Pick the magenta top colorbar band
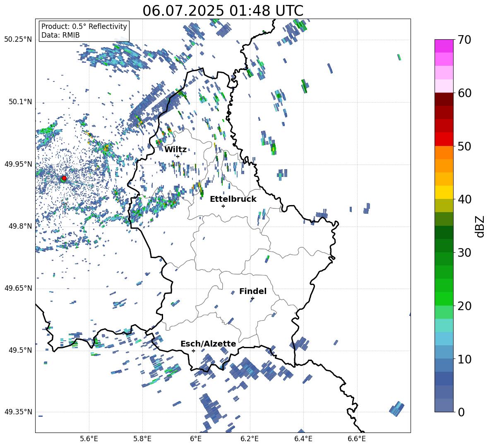 coord(444,46)
